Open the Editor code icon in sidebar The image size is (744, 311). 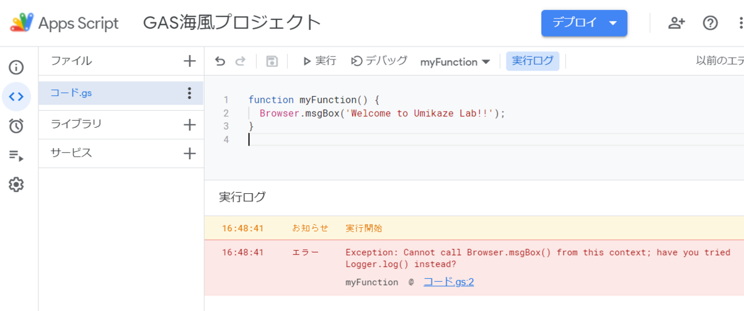[x=16, y=96]
